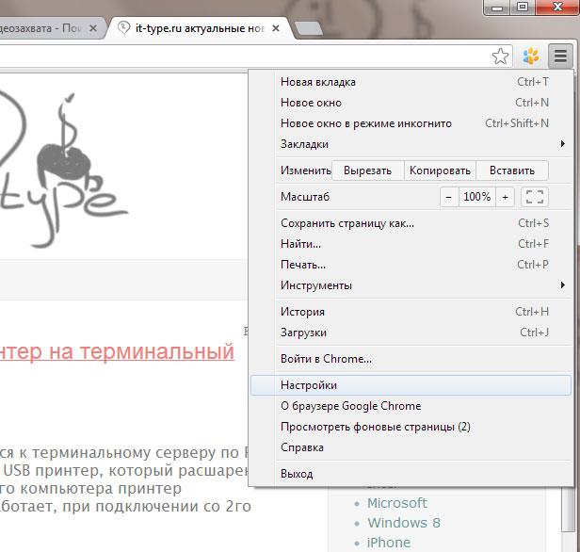This screenshot has width=580, height=552.
Task: Click the 100% zoom value
Action: (x=477, y=197)
